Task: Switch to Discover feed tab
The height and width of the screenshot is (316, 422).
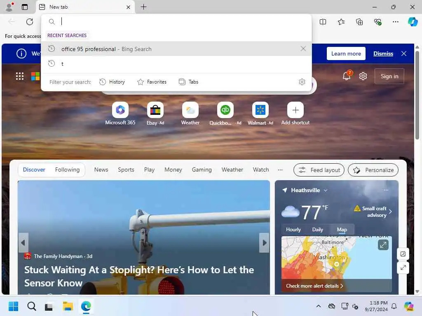Action: (x=34, y=170)
